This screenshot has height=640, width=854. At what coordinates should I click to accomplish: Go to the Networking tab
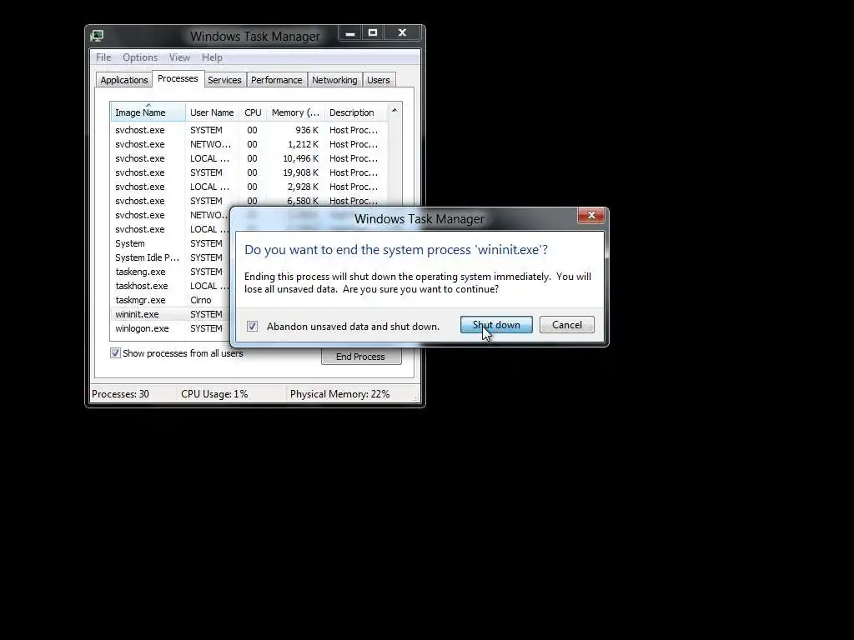pos(334,80)
